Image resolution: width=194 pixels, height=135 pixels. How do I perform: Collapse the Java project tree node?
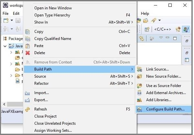coord(5,46)
